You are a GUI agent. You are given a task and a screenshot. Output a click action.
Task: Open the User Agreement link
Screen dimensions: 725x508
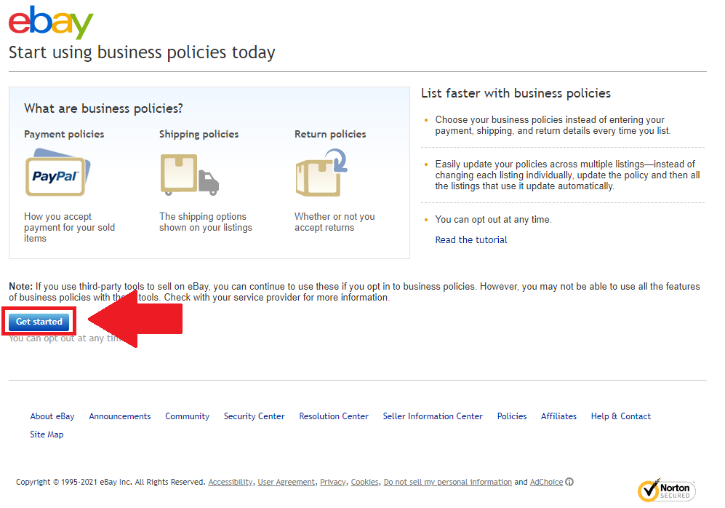pos(287,482)
